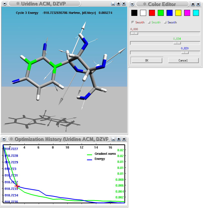203x208 pixels.
Task: Open the Color Editor window menu arrow
Action: point(132,4)
